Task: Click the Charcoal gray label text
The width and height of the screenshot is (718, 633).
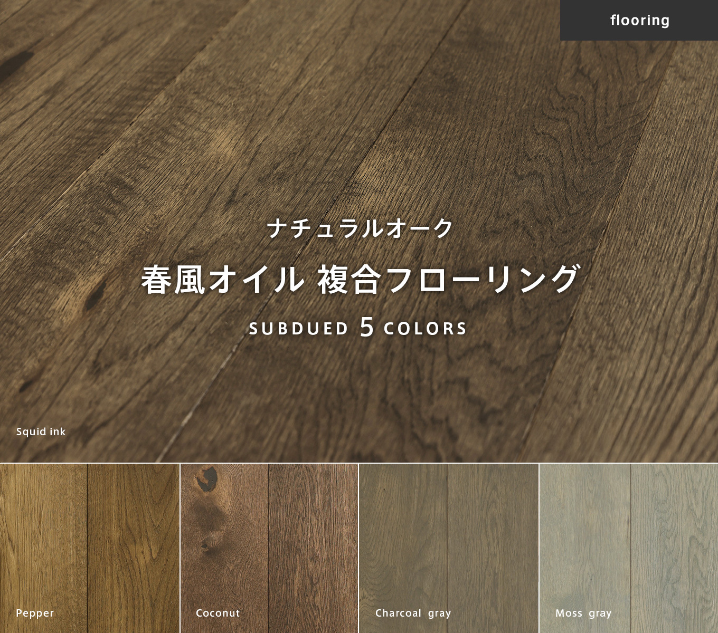Action: 413,613
